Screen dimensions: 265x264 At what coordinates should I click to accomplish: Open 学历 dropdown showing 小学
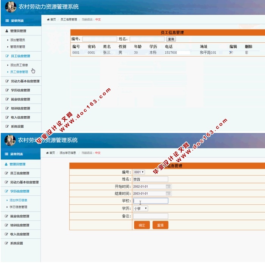tap(140, 208)
